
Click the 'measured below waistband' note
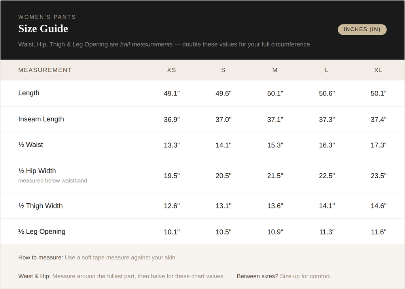tap(53, 181)
